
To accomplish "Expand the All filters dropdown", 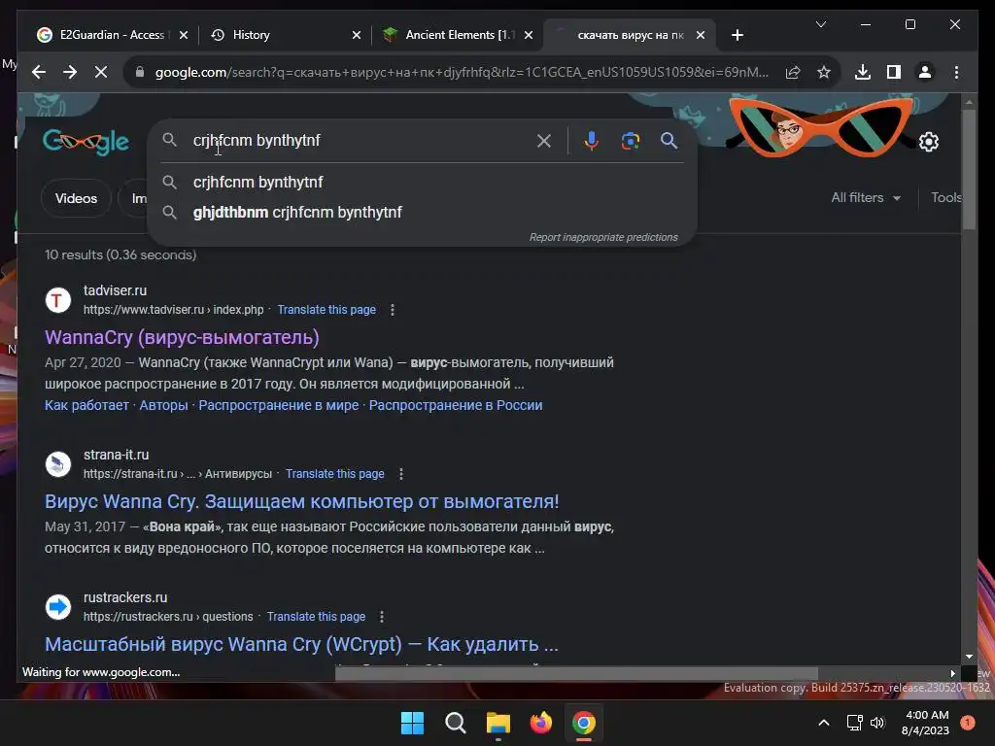I will [x=866, y=198].
